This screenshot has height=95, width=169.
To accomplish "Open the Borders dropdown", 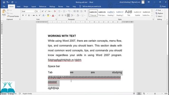I will coord(85,15).
